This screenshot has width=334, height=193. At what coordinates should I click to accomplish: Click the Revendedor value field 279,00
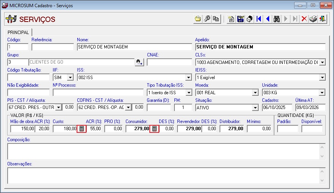click(189, 129)
